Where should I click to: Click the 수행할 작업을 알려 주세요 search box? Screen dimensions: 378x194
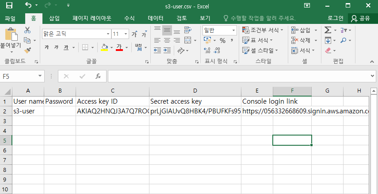coord(260,18)
